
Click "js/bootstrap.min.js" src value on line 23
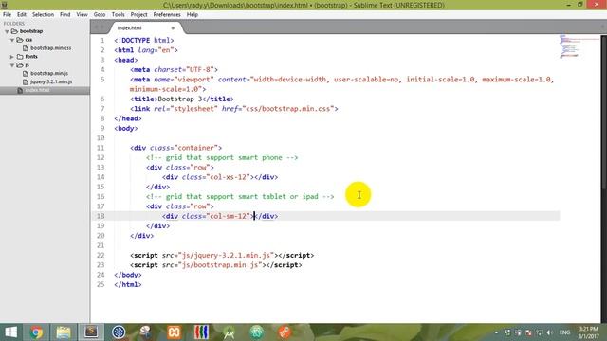coord(220,265)
